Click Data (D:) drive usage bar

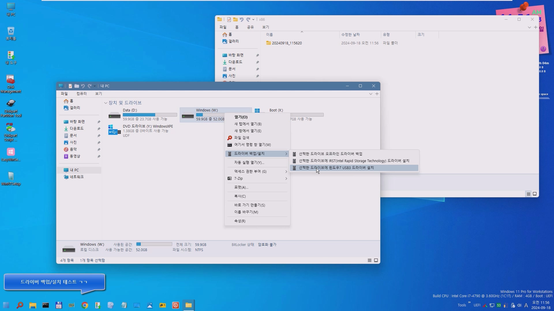[150, 115]
